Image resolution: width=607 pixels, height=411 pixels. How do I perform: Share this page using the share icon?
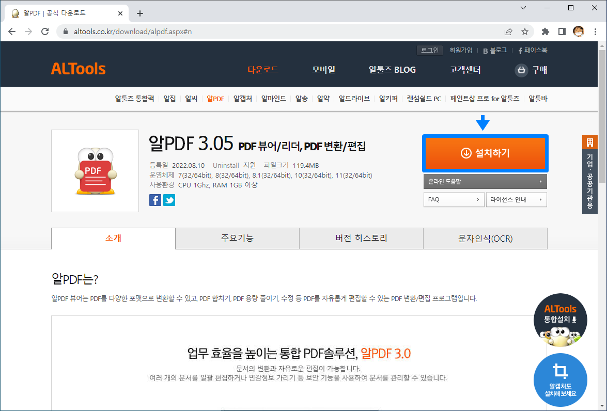508,31
